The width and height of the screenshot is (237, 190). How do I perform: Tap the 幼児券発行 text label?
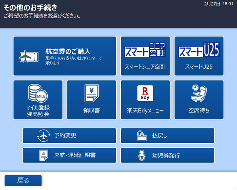pyautogui.click(x=166, y=155)
